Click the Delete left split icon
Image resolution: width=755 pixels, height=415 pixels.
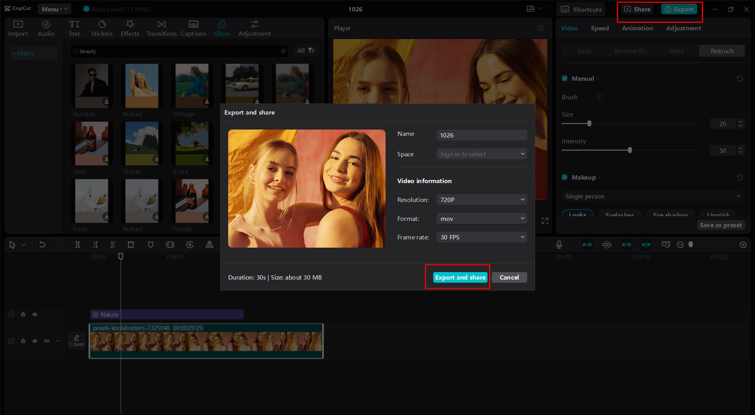click(95, 244)
